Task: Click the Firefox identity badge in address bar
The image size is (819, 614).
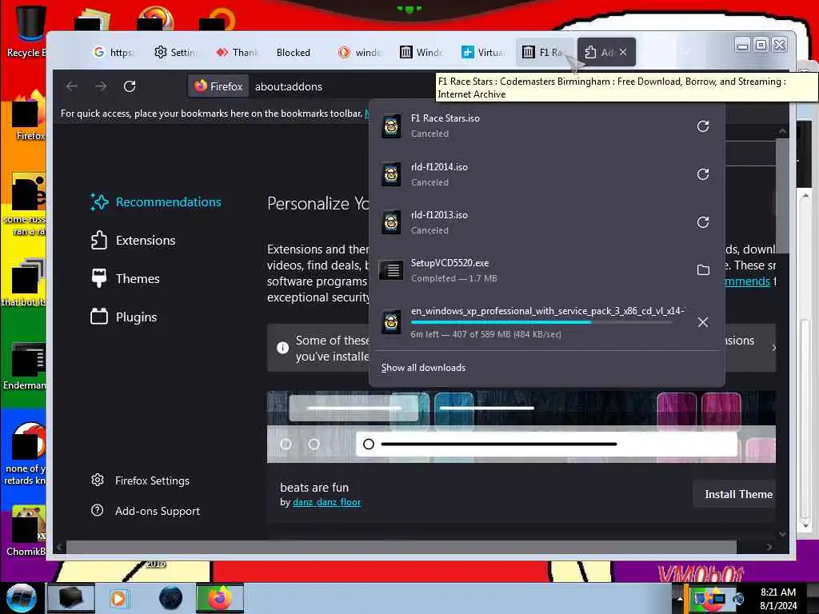Action: [218, 86]
